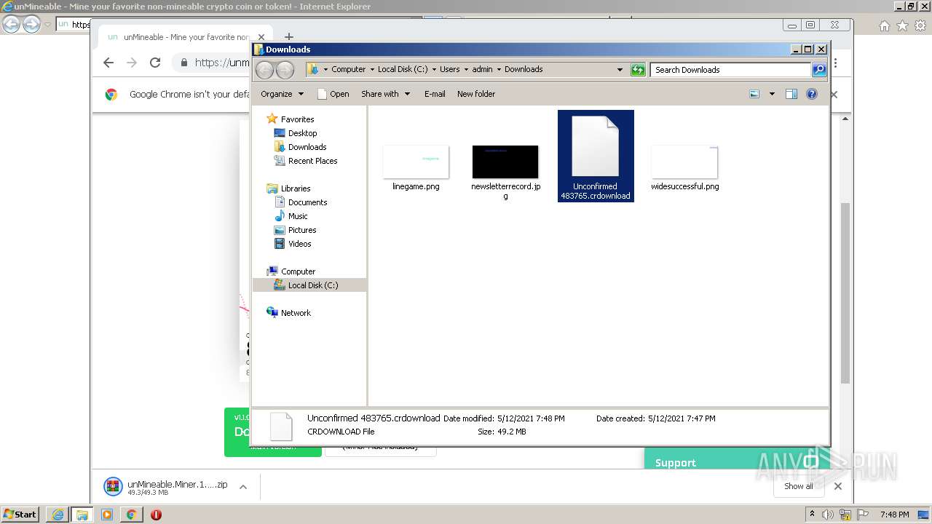Open unMineable.Miner zip from downloads bar
932x524 pixels.
tap(167, 487)
